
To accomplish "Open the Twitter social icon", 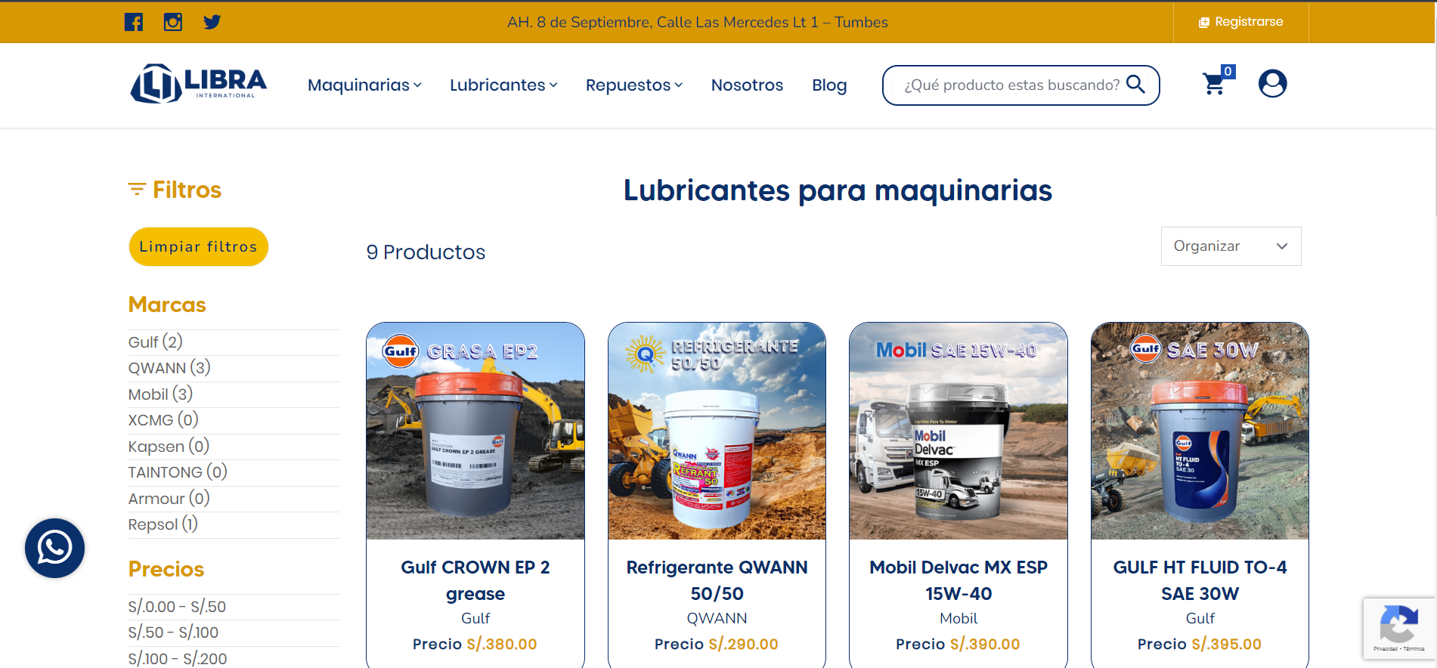I will point(212,22).
